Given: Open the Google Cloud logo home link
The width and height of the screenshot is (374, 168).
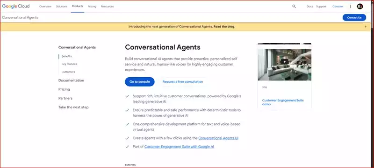Looking at the screenshot, I should 16,7.
